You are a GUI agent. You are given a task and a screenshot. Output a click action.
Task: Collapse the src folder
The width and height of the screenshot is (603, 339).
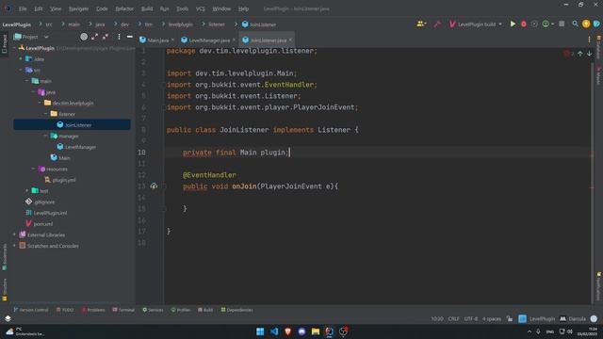pos(21,70)
